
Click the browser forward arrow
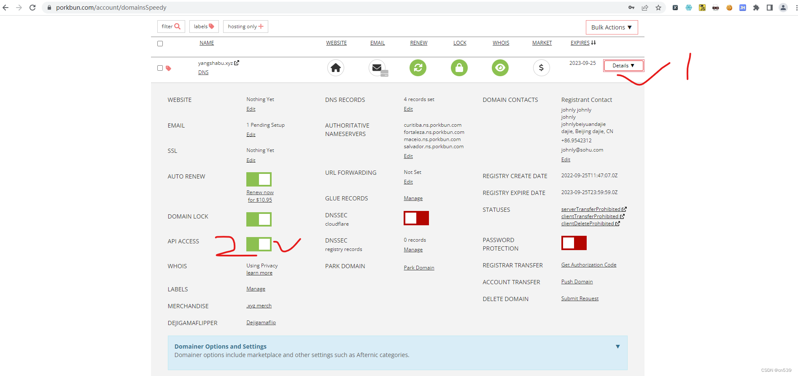19,8
